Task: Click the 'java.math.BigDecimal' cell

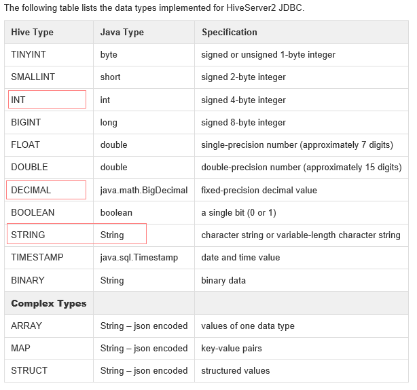Action: [x=144, y=190]
